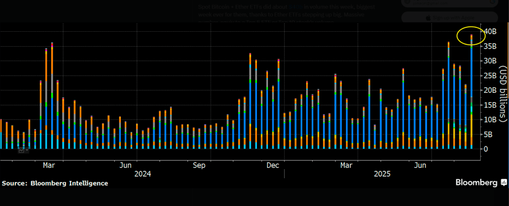Click the small chart-type icon below the bars
The height and width of the screenshot is (206, 509).
(x=21, y=150)
